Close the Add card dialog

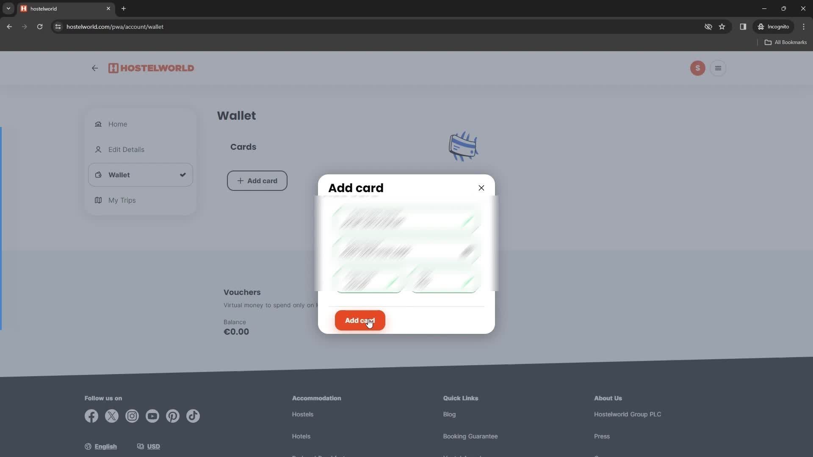tap(481, 187)
